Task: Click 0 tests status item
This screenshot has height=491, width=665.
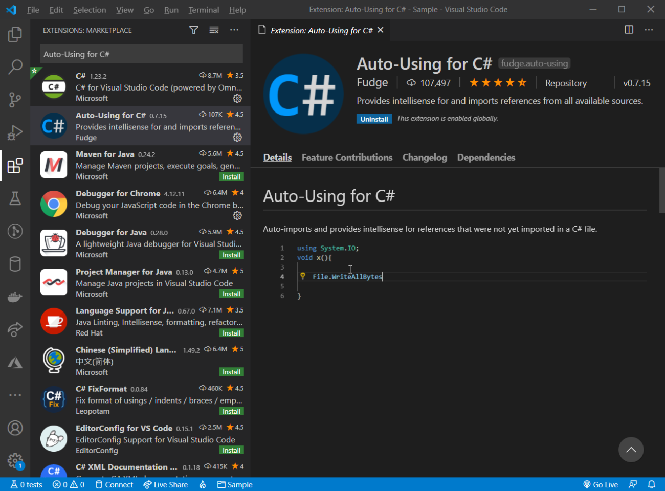Action: (26, 484)
